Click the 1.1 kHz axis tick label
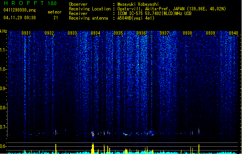Viewport: 242px width, 154px height. 3,50
